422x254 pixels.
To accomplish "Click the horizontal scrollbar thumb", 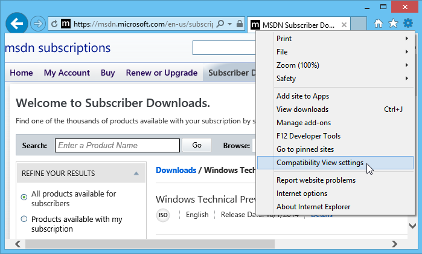I will (x=150, y=244).
